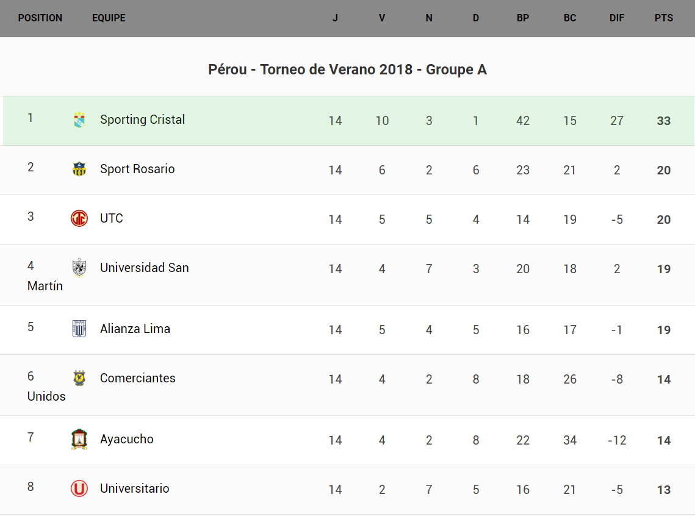This screenshot has width=695, height=522.
Task: Open the Universitario team name
Action: [134, 488]
